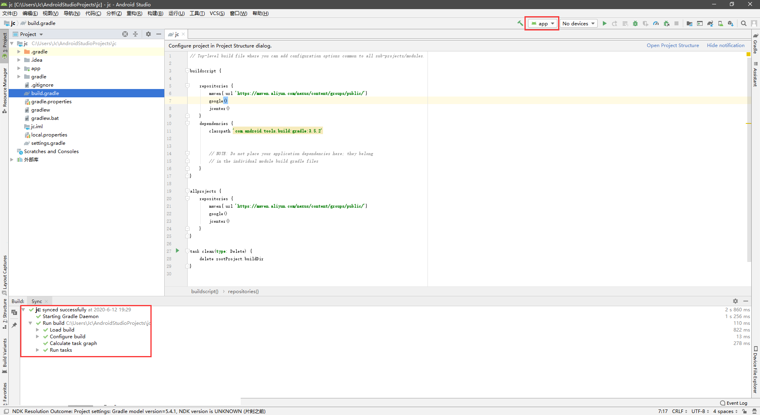The width and height of the screenshot is (760, 415).
Task: Open the Event Log panel
Action: tap(733, 403)
